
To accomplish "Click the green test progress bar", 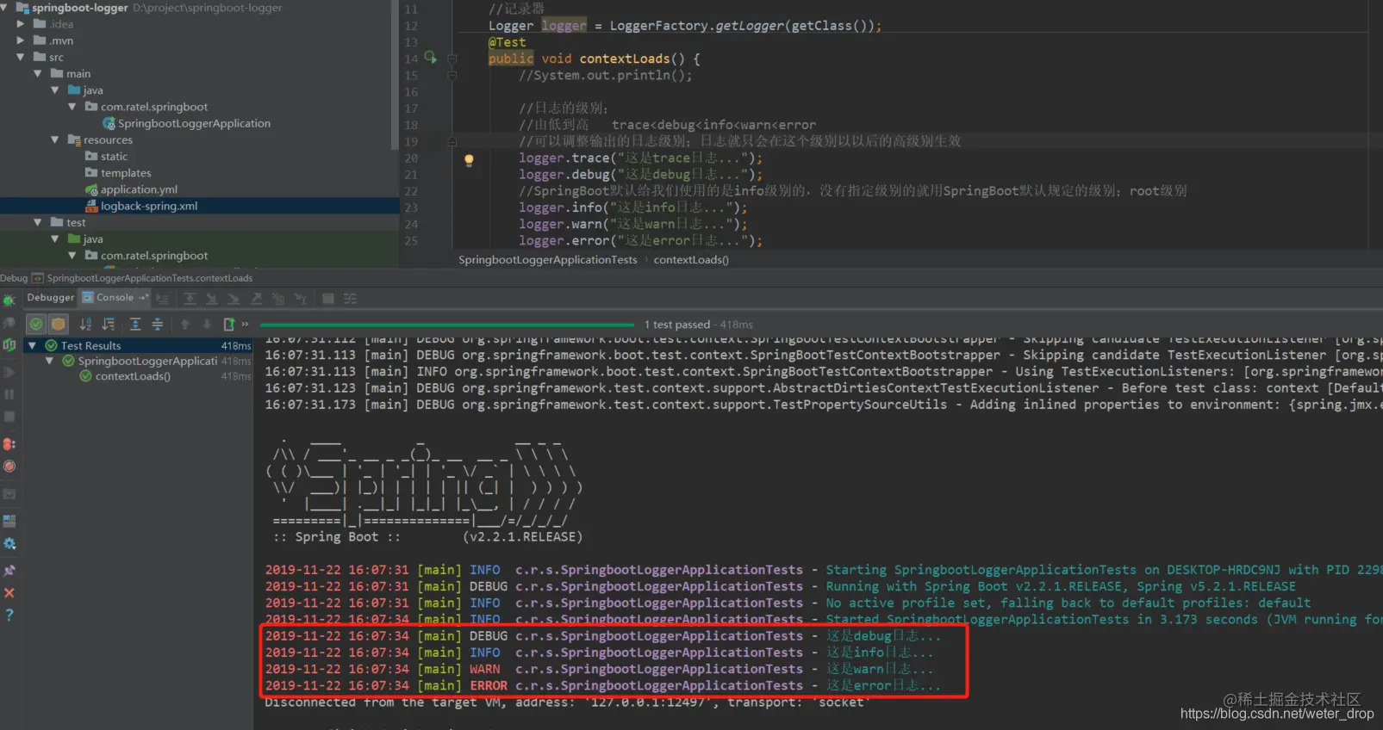I will coord(447,325).
